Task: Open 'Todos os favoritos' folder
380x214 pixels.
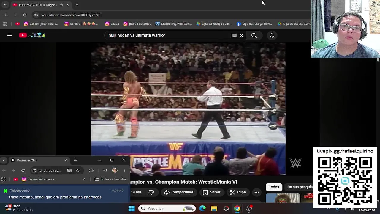Action: tap(110, 179)
